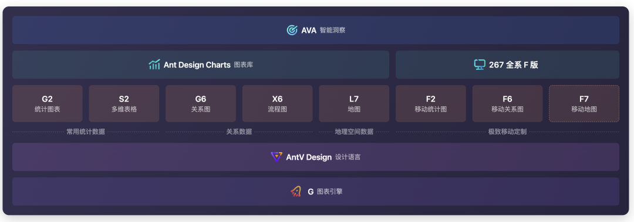
Task: Select the dashed F7 移动地图 card
Action: (584, 103)
